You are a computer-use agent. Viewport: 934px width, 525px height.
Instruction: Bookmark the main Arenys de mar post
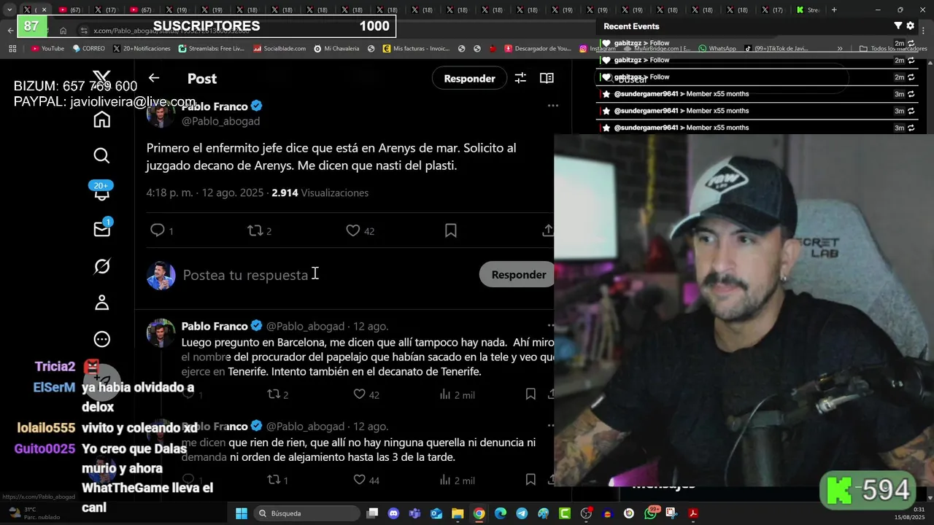pyautogui.click(x=451, y=230)
